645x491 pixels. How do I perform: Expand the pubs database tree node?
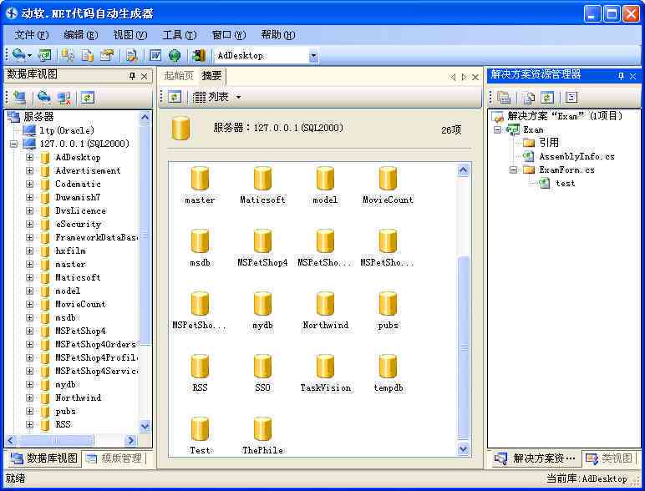coord(29,411)
